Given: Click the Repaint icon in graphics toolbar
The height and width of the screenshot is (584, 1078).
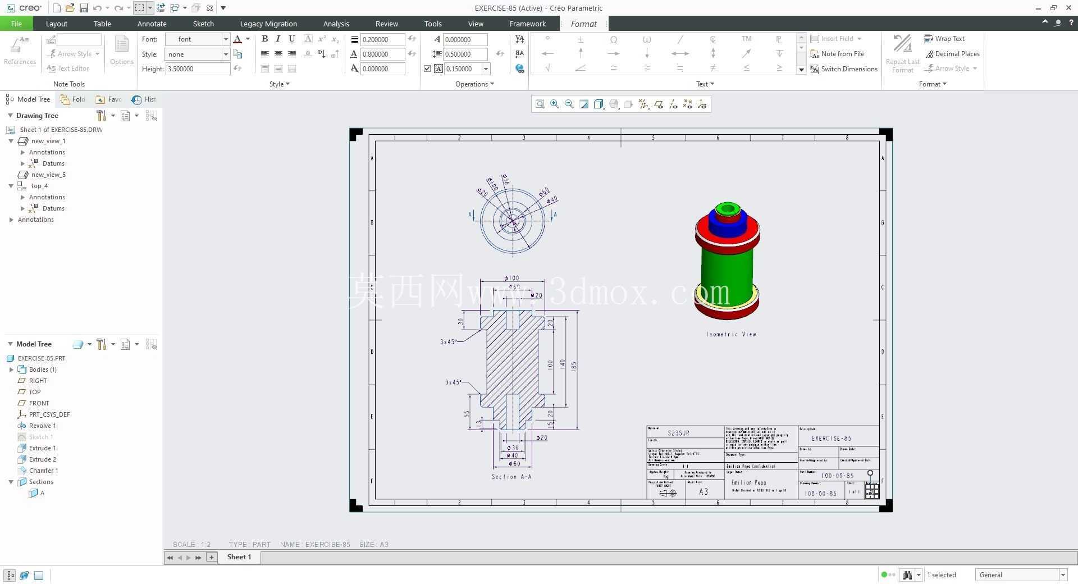Looking at the screenshot, I should 584,104.
